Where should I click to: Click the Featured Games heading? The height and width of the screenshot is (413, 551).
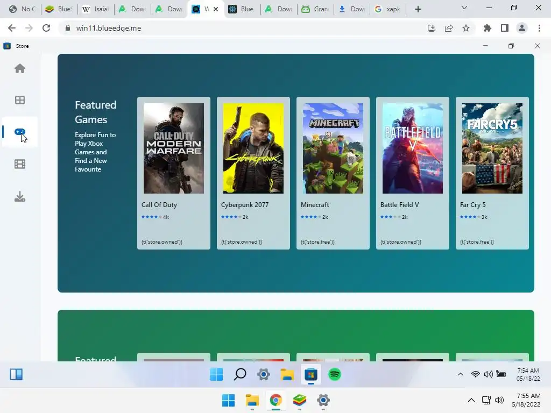96,112
